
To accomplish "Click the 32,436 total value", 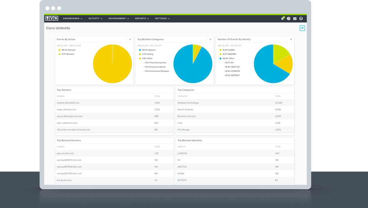I will point(278,103).
